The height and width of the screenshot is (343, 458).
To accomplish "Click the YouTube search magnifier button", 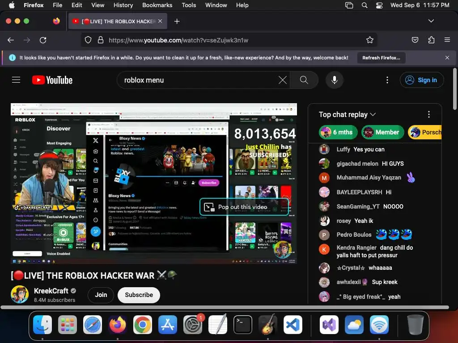I will [304, 80].
